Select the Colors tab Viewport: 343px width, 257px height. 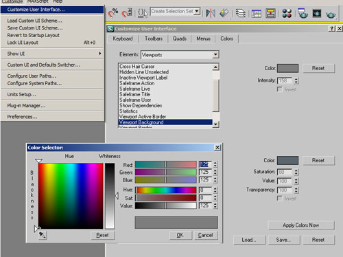[227, 38]
